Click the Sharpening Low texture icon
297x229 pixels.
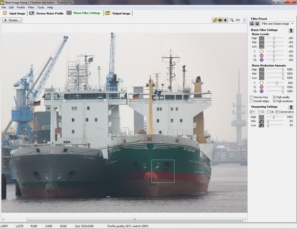click(x=262, y=125)
